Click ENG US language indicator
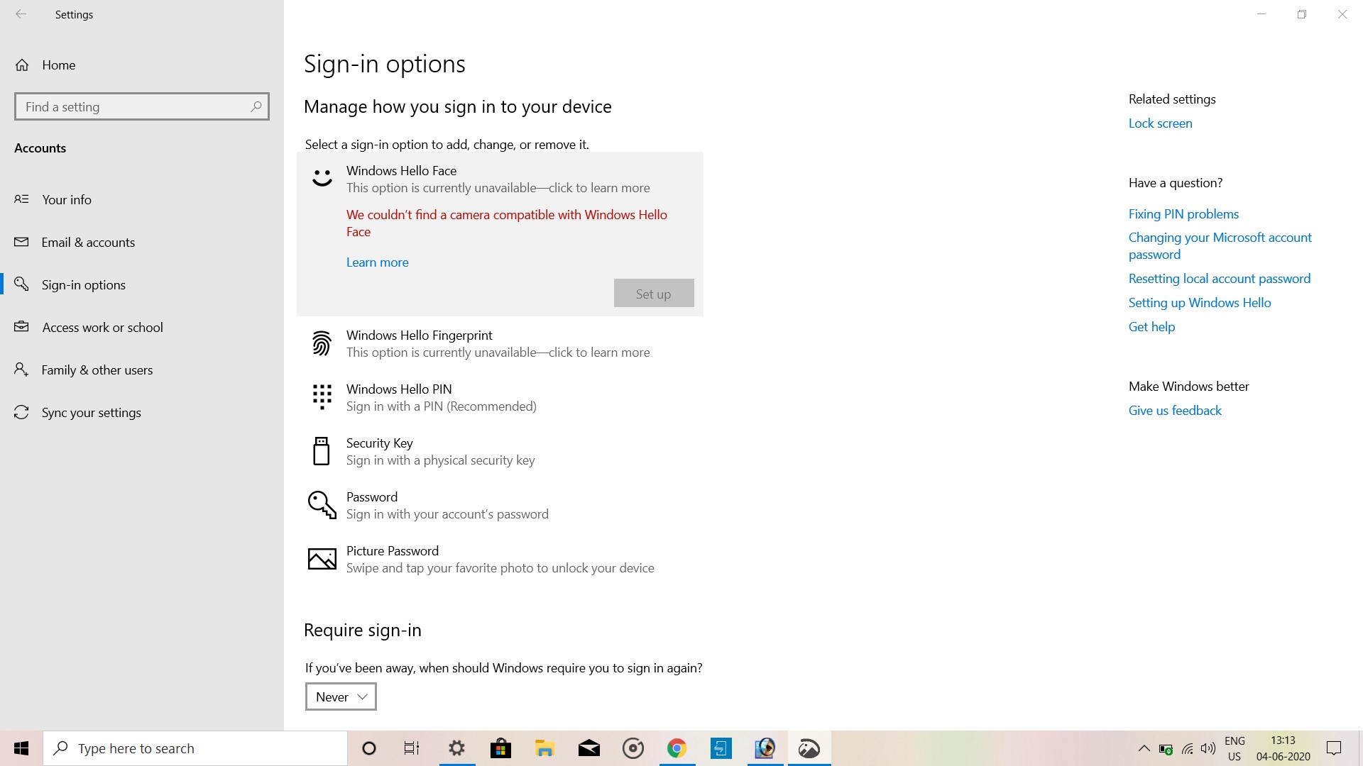The height and width of the screenshot is (766, 1363). point(1235,748)
